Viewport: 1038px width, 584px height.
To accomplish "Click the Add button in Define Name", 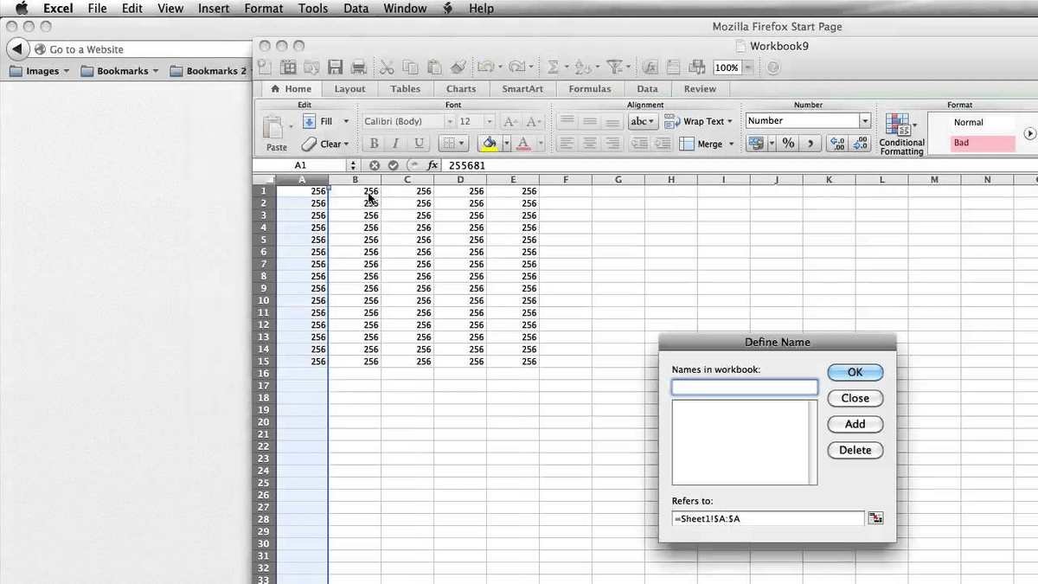I will coord(855,424).
